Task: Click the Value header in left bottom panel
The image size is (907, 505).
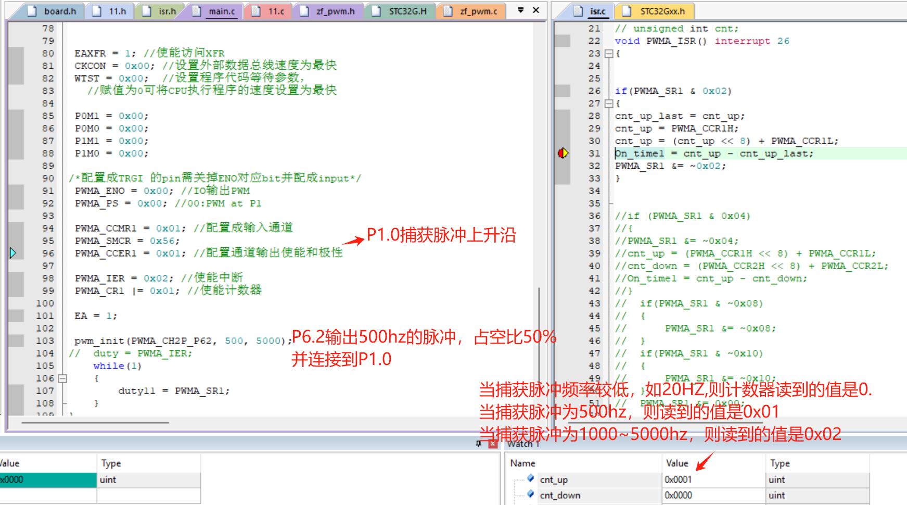Action: click(x=48, y=463)
